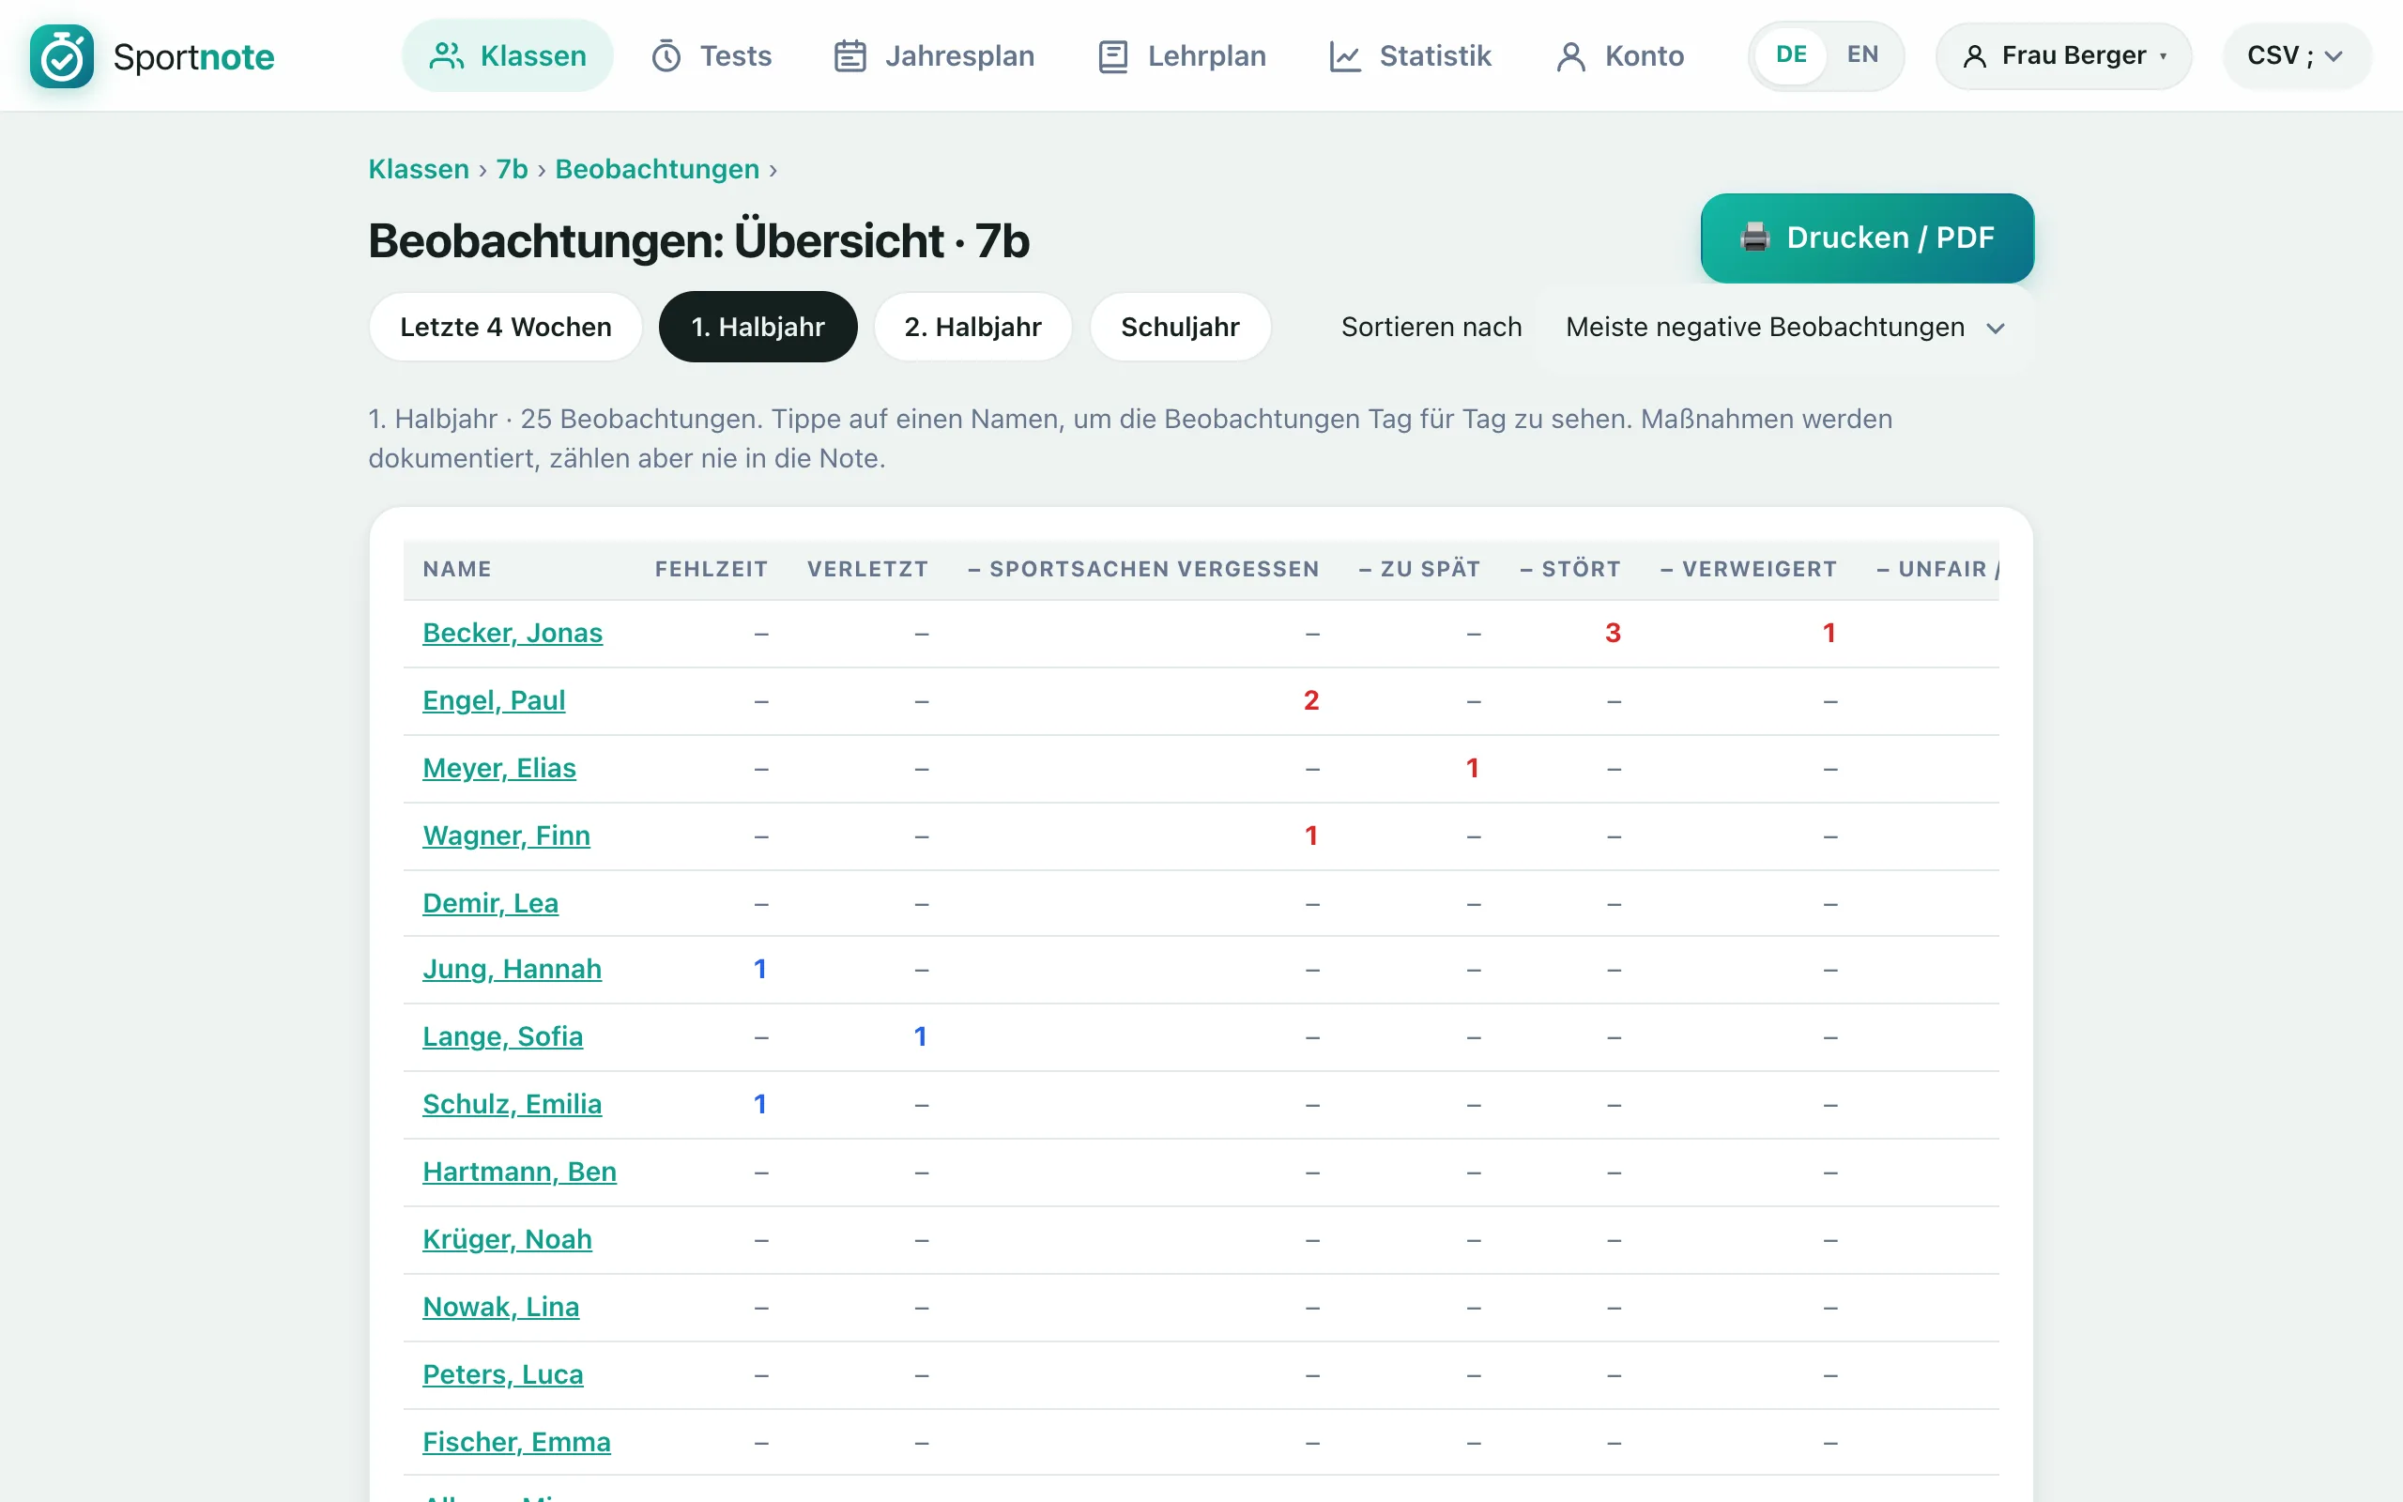Open Engel, Paul observations
The image size is (2403, 1502).
click(494, 700)
